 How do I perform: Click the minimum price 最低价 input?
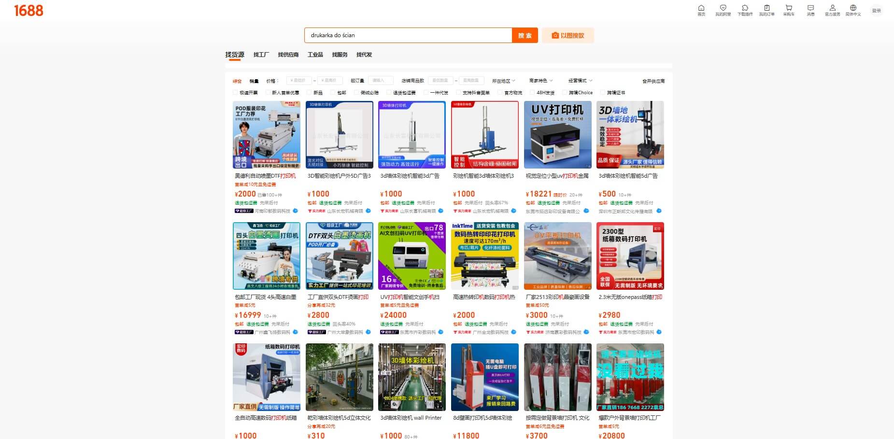click(299, 81)
